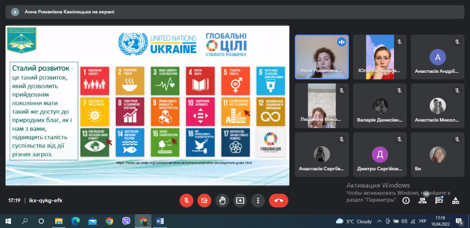Image resolution: width=470 pixels, height=228 pixels.
Task: Open the meeting details info icon
Action: click(x=406, y=201)
